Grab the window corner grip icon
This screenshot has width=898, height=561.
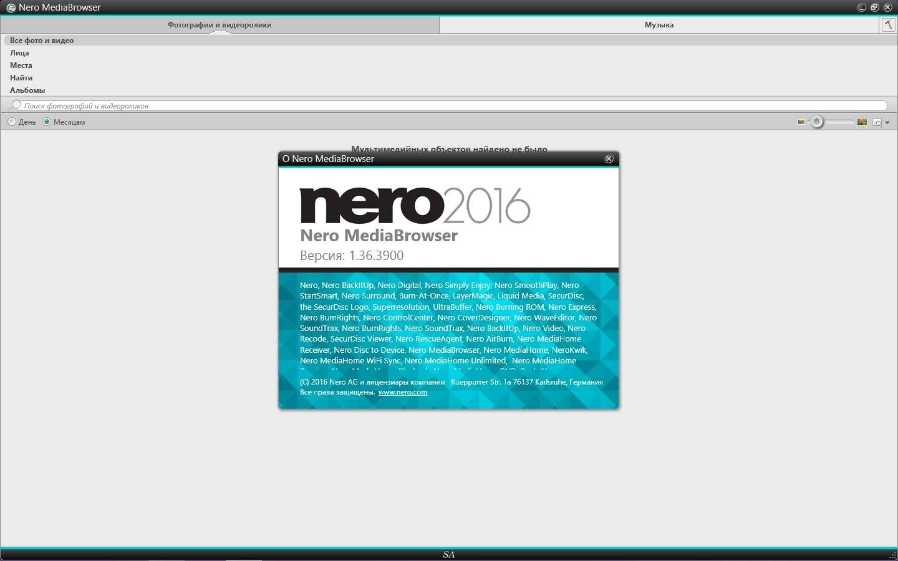[892, 555]
